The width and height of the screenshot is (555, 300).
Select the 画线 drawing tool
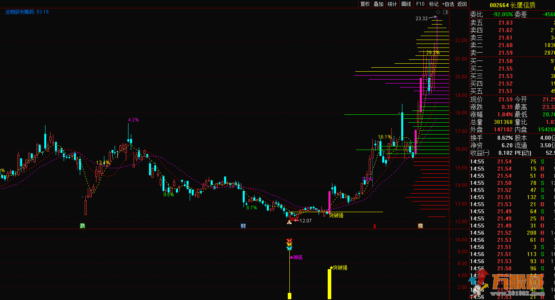tap(406, 4)
